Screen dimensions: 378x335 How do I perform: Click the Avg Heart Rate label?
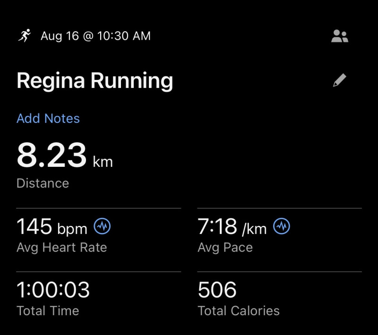(x=61, y=248)
